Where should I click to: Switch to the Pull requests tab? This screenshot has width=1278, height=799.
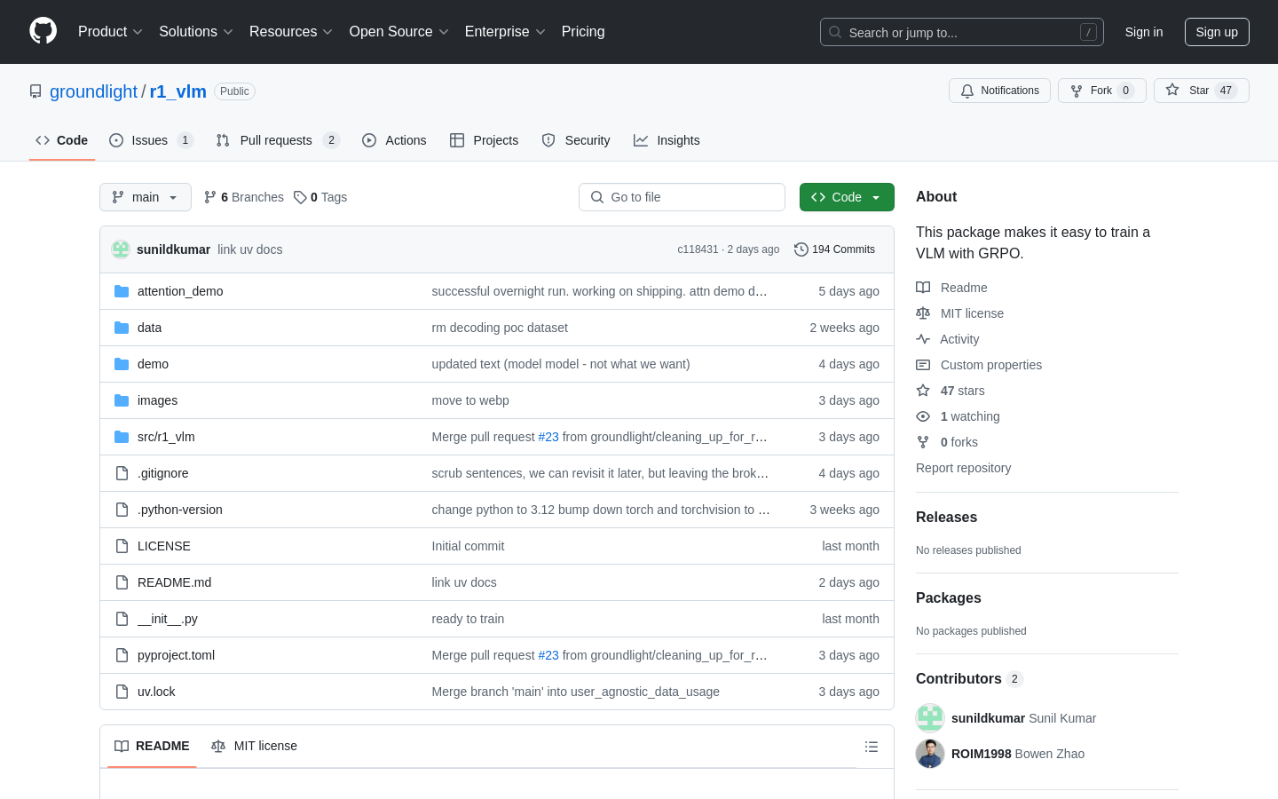point(277,140)
